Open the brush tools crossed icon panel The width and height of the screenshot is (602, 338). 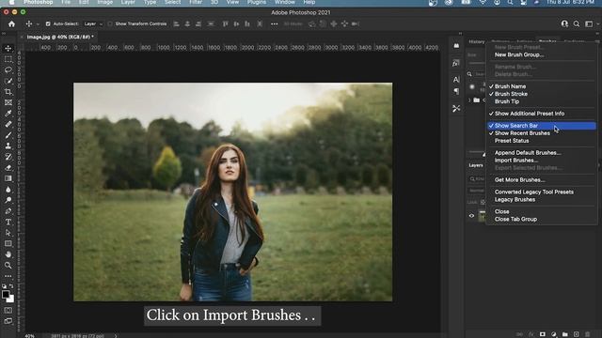(456, 109)
